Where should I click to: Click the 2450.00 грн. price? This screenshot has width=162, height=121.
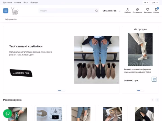coord(131,80)
